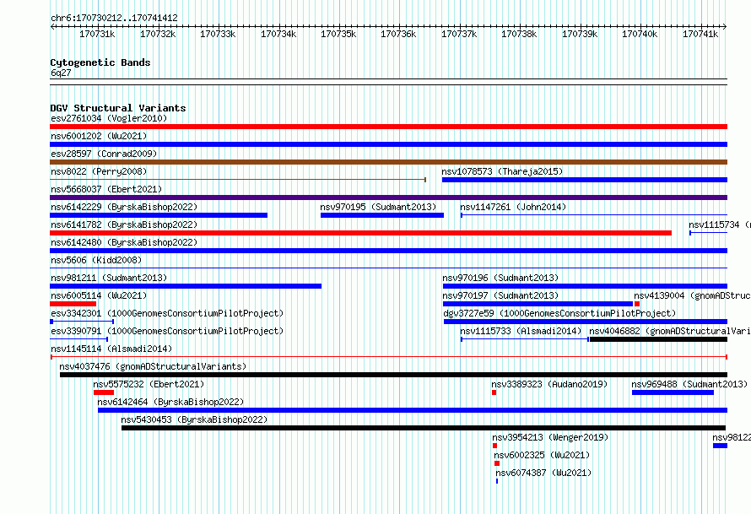The width and height of the screenshot is (751, 514).
Task: Click the esv3342301 1000Genomes variant label
Action: (167, 313)
